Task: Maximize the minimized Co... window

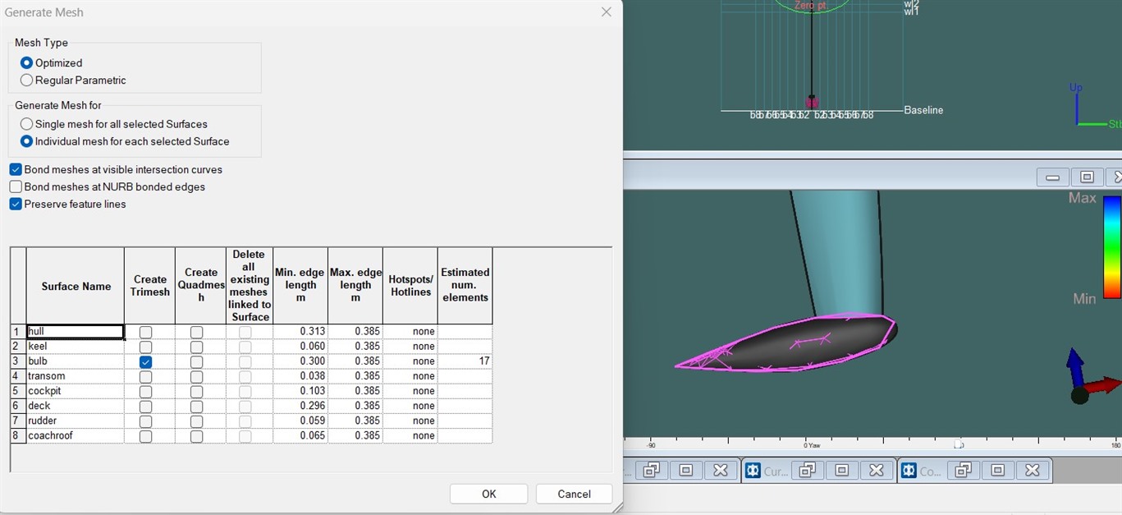Action: pyautogui.click(x=997, y=471)
